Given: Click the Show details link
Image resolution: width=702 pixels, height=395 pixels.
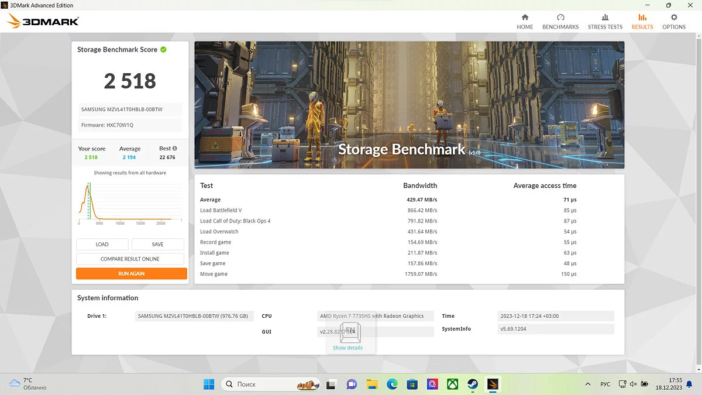Looking at the screenshot, I should (x=347, y=348).
